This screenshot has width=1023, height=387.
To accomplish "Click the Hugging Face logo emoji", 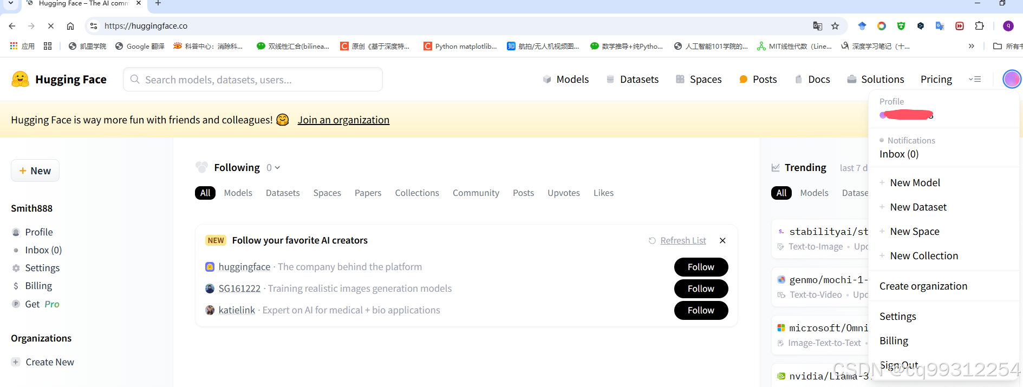I will tap(20, 79).
